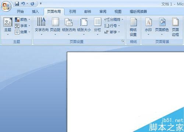Click the 页边距 margins icon

pyautogui.click(x=55, y=22)
